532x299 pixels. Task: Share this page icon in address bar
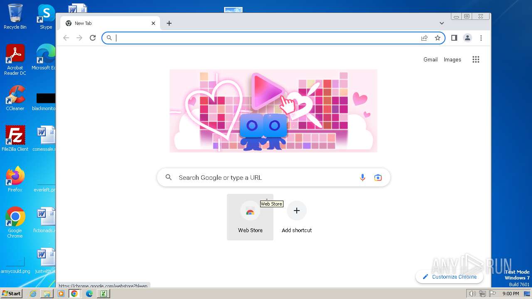pos(424,38)
